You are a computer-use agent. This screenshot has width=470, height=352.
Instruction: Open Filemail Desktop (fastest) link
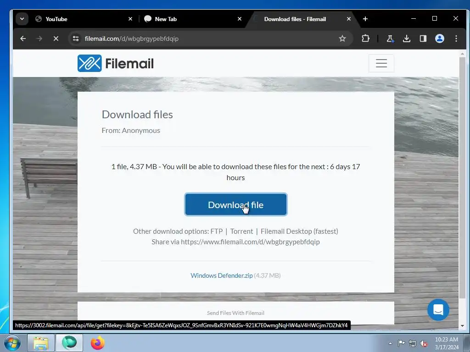[299, 231]
